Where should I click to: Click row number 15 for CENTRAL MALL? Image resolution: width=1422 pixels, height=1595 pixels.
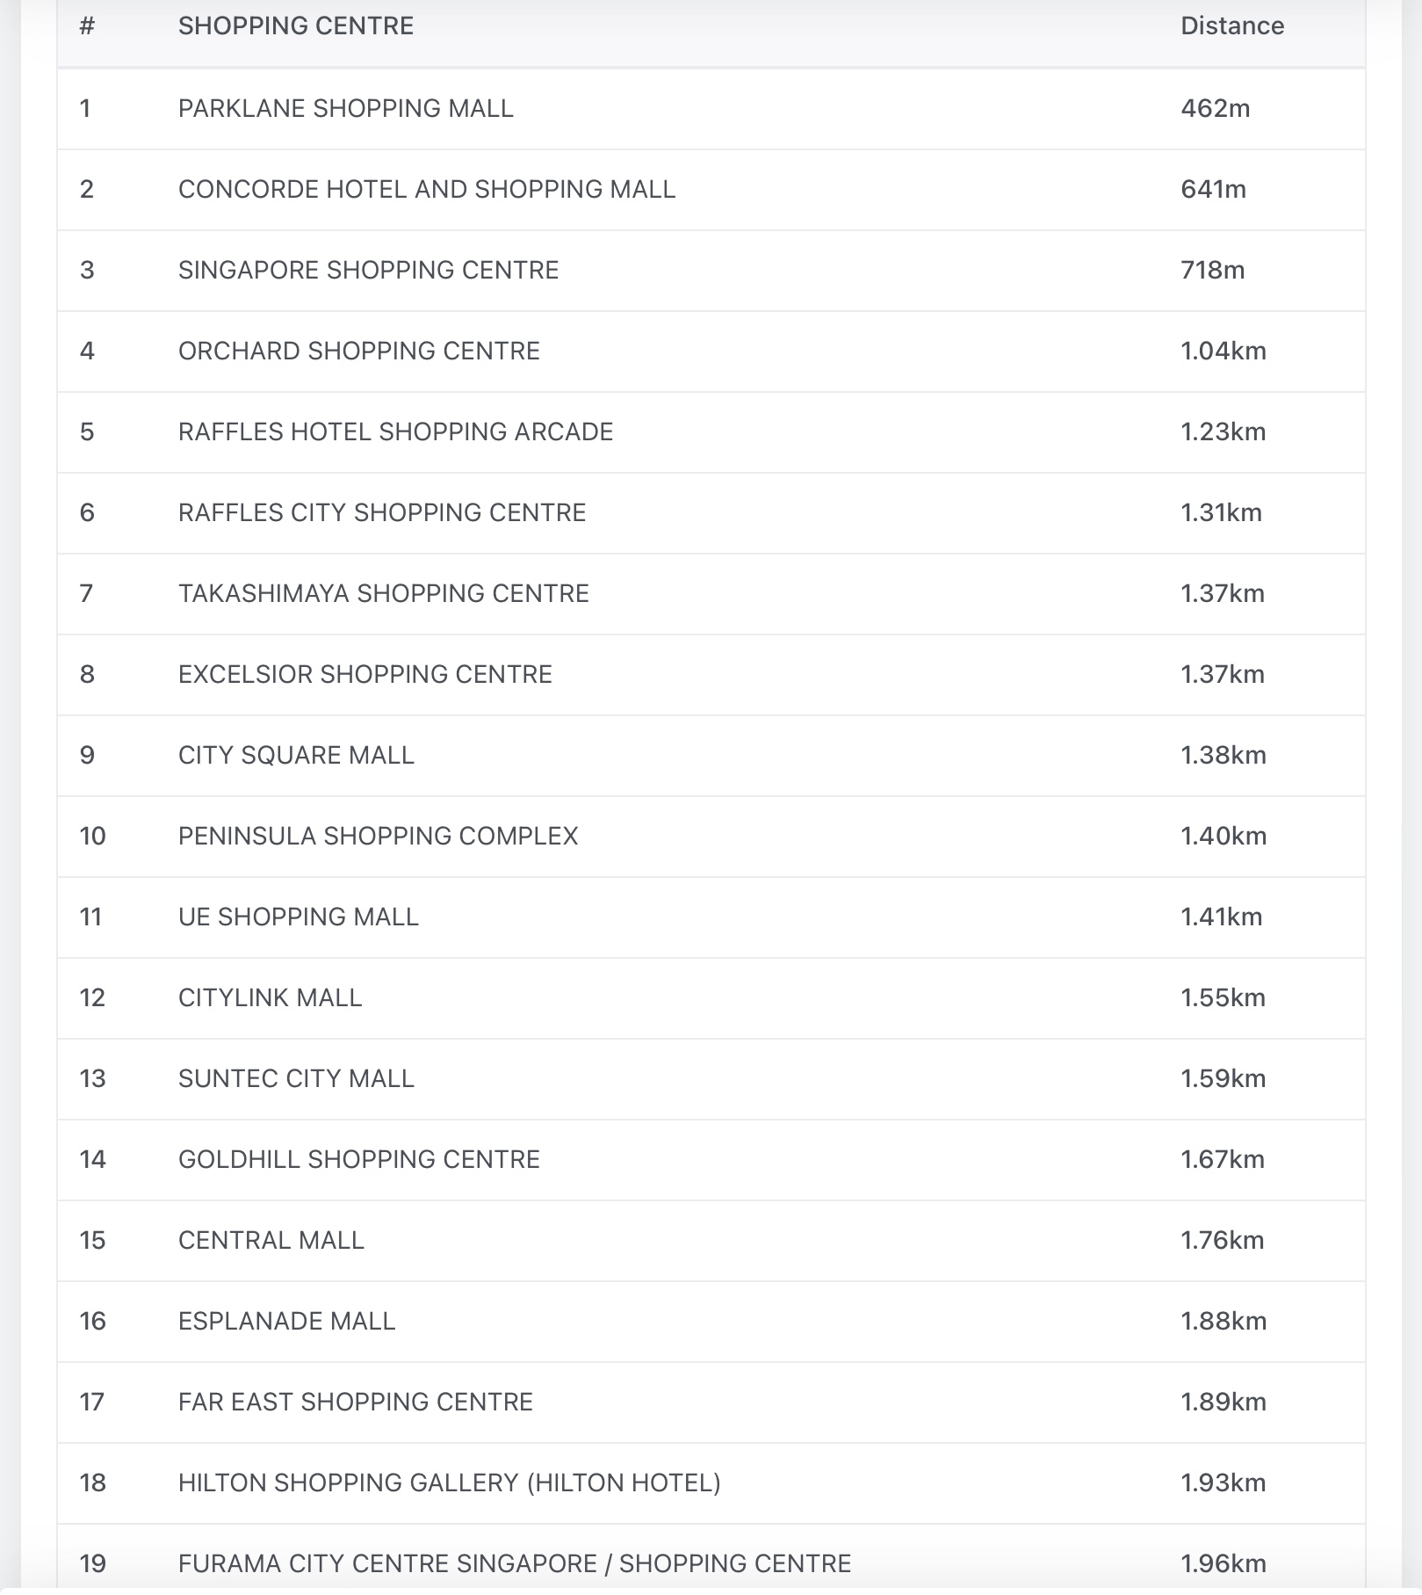pos(92,1240)
